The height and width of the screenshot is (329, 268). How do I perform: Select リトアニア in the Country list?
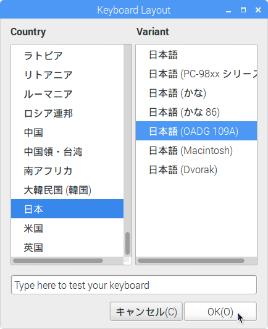(67, 75)
